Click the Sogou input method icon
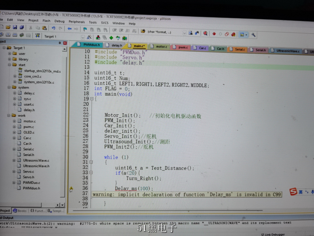The image size is (314, 236). 294,192
